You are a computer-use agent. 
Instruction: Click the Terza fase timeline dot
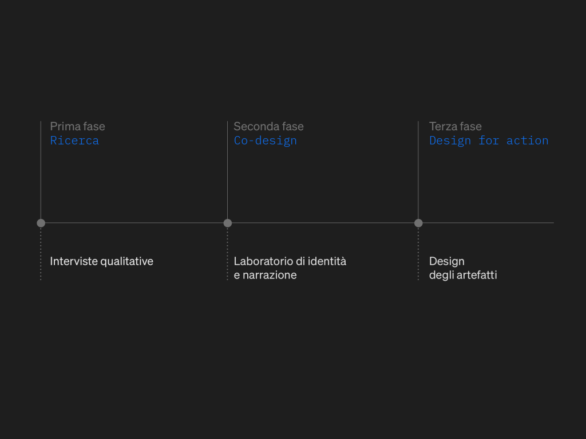(x=418, y=223)
